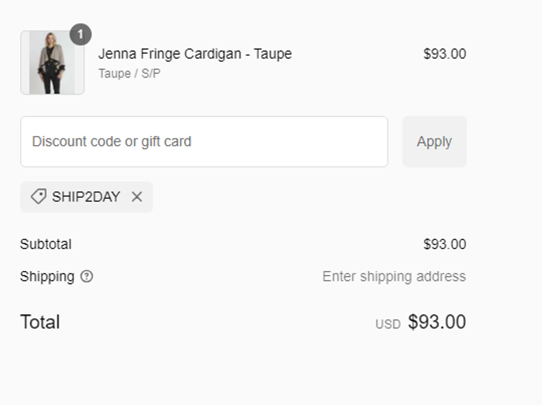Click the Total amount $93.00
Viewport: 542px width, 405px height.
437,322
